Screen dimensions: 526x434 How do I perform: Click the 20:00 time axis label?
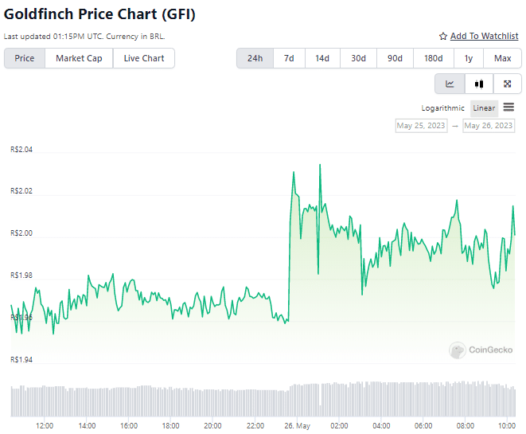[212, 426]
